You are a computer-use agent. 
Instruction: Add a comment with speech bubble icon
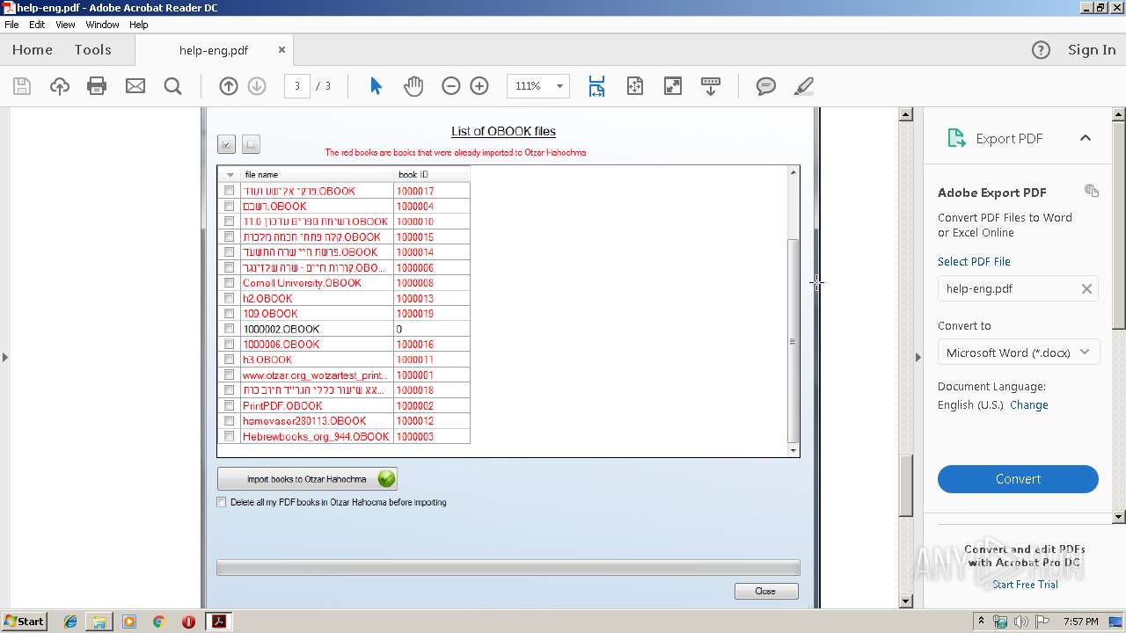[766, 86]
